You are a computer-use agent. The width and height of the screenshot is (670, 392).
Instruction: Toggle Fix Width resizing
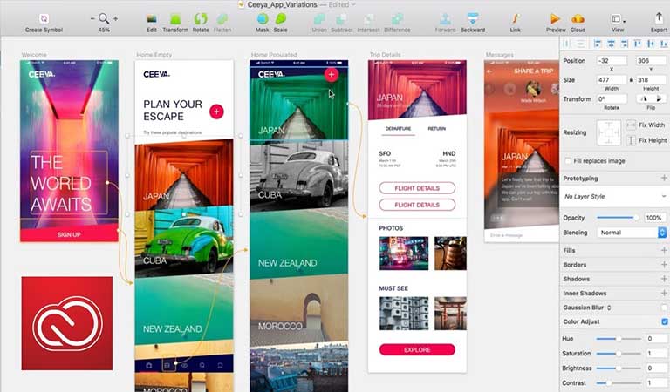click(x=631, y=125)
